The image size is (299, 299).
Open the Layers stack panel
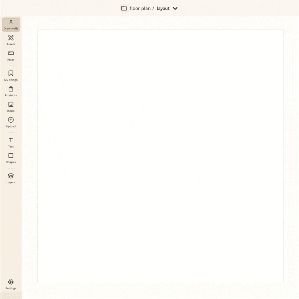(11, 176)
